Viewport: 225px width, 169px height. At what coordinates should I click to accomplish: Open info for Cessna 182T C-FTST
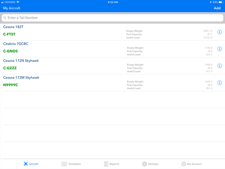[x=220, y=32]
